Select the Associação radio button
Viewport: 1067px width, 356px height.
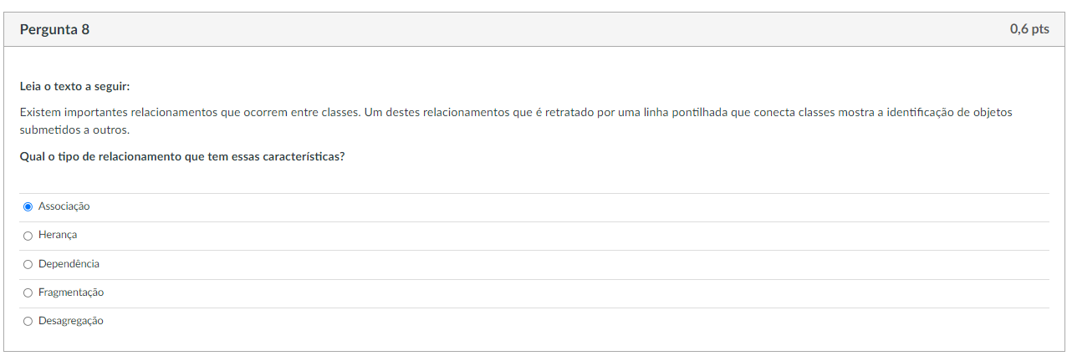tap(28, 206)
